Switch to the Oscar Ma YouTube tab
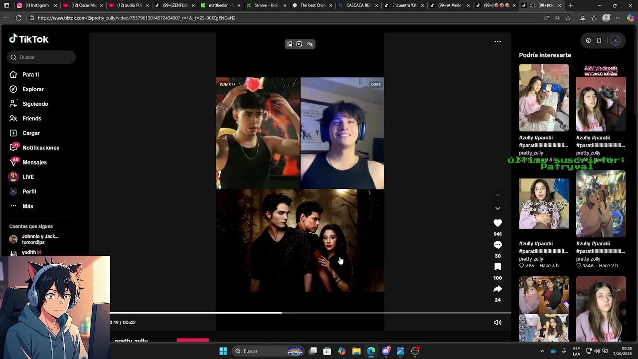The image size is (638, 359). [x=82, y=5]
